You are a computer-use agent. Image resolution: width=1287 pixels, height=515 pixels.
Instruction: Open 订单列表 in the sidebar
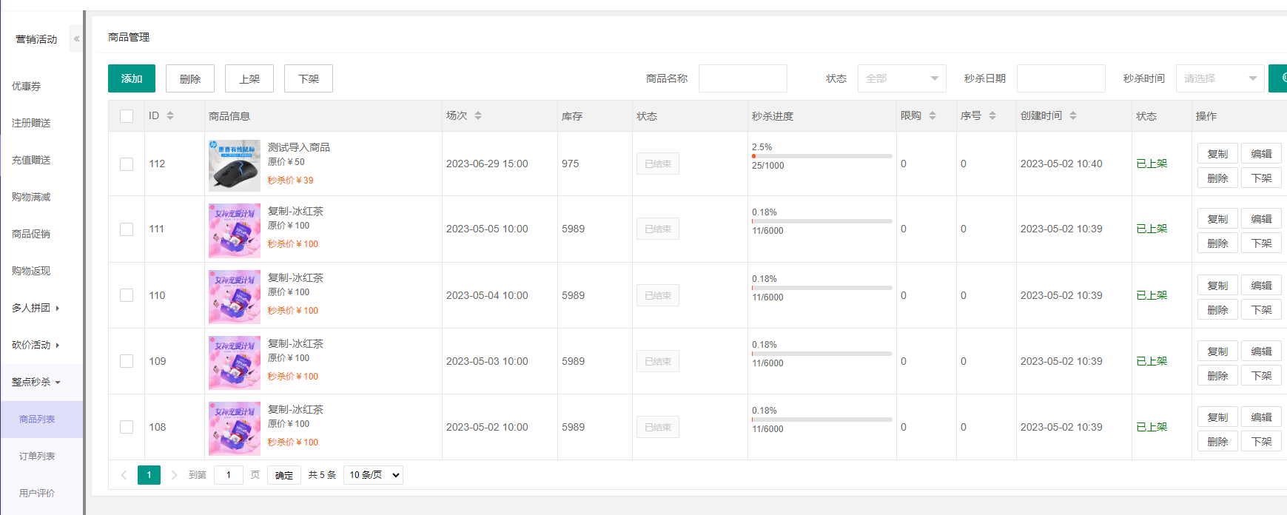(37, 457)
